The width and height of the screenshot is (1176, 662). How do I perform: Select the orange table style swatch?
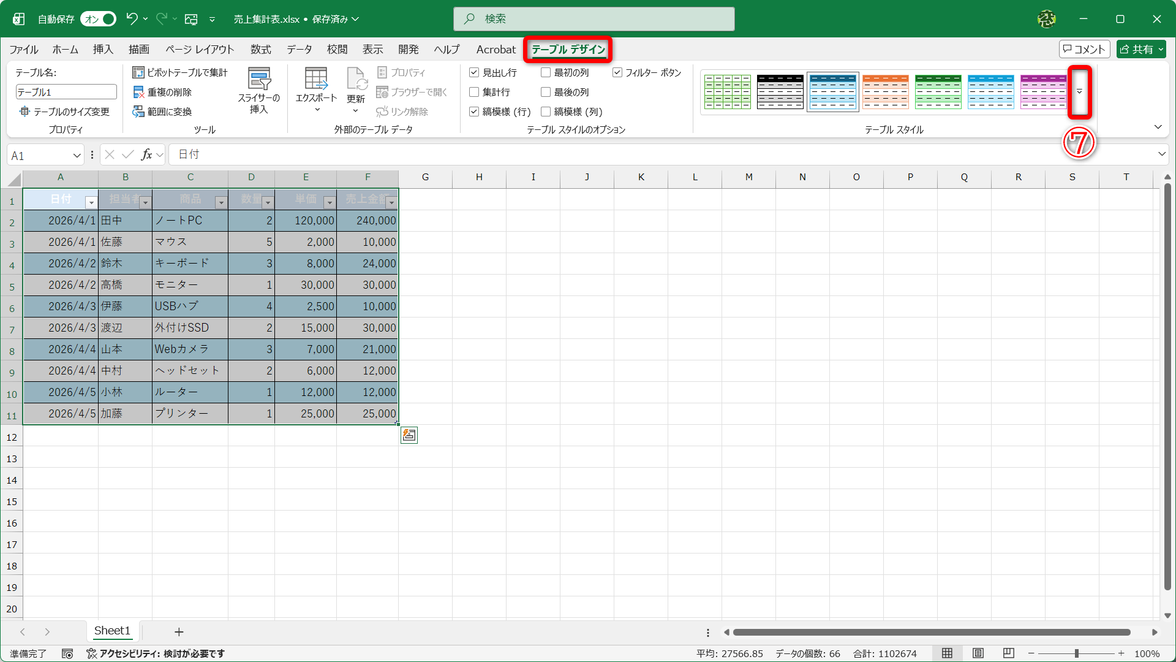point(885,92)
